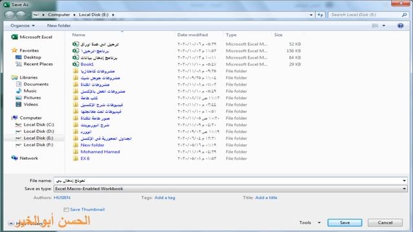Select Local Disk (C:) drive
The width and height of the screenshot is (413, 232).
click(39, 124)
